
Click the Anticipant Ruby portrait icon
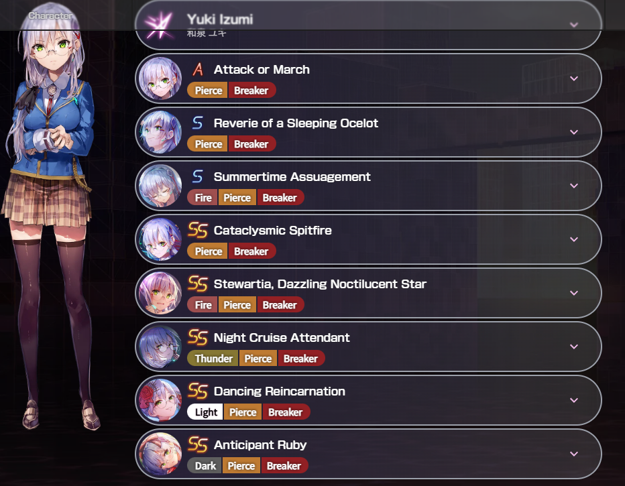point(160,454)
